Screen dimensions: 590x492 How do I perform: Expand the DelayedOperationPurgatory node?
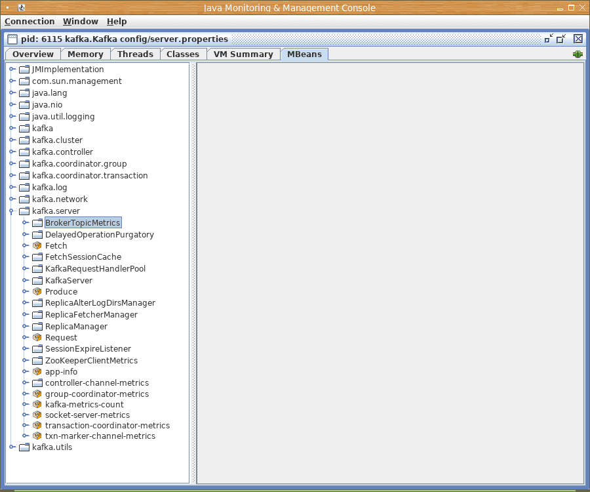[25, 234]
